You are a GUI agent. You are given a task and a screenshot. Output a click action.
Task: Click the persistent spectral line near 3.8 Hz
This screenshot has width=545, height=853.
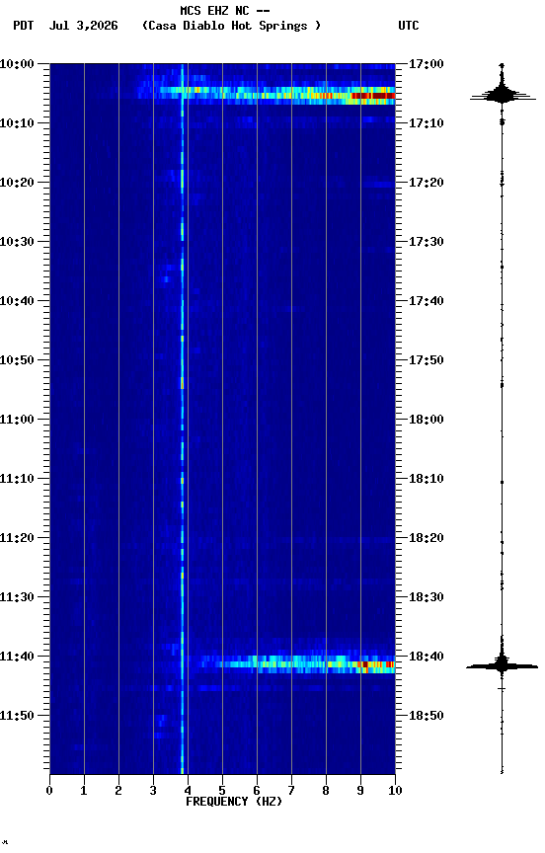183,419
